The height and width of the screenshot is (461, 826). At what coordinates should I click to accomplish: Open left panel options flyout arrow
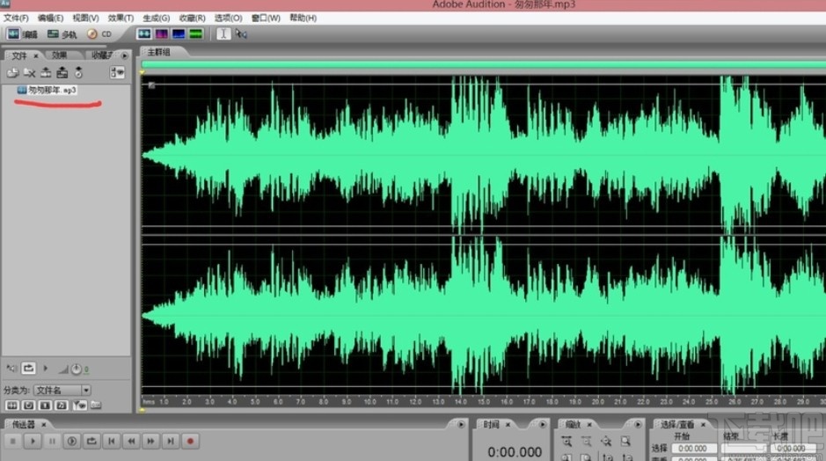pos(124,55)
